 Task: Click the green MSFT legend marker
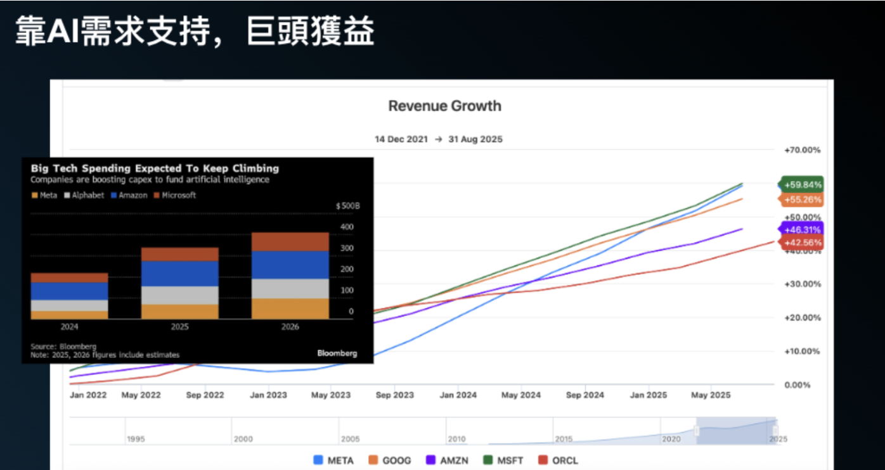[x=487, y=459]
